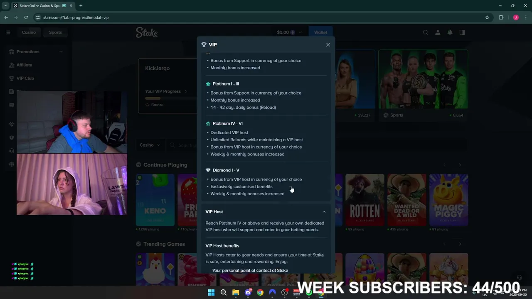Open Spotify from the taskbar
The height and width of the screenshot is (299, 532).
pyautogui.click(x=309, y=292)
